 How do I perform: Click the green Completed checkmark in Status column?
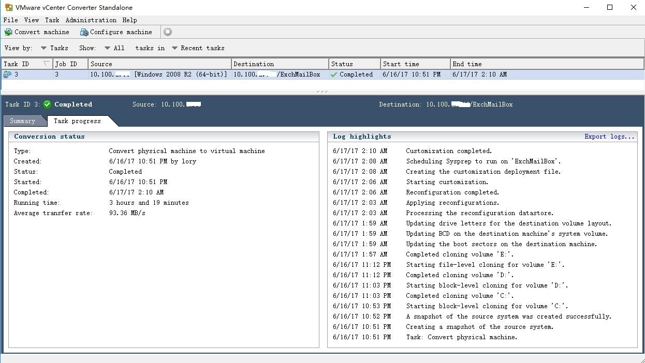click(334, 74)
